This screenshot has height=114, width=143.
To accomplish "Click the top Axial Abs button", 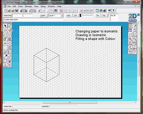I will (x=7, y=15).
